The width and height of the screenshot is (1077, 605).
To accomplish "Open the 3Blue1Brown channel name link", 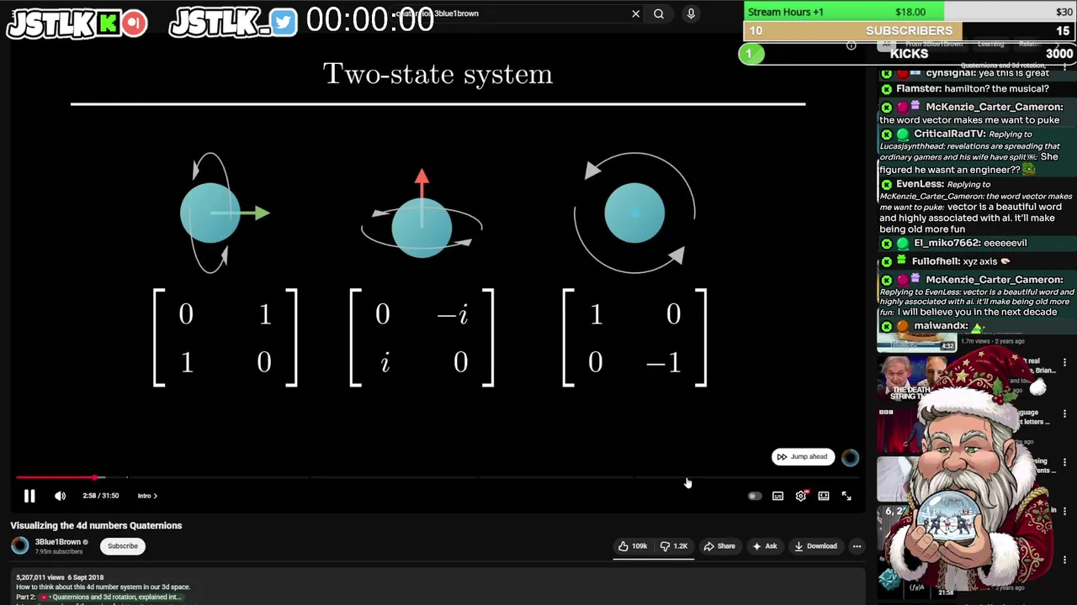I will [58, 542].
